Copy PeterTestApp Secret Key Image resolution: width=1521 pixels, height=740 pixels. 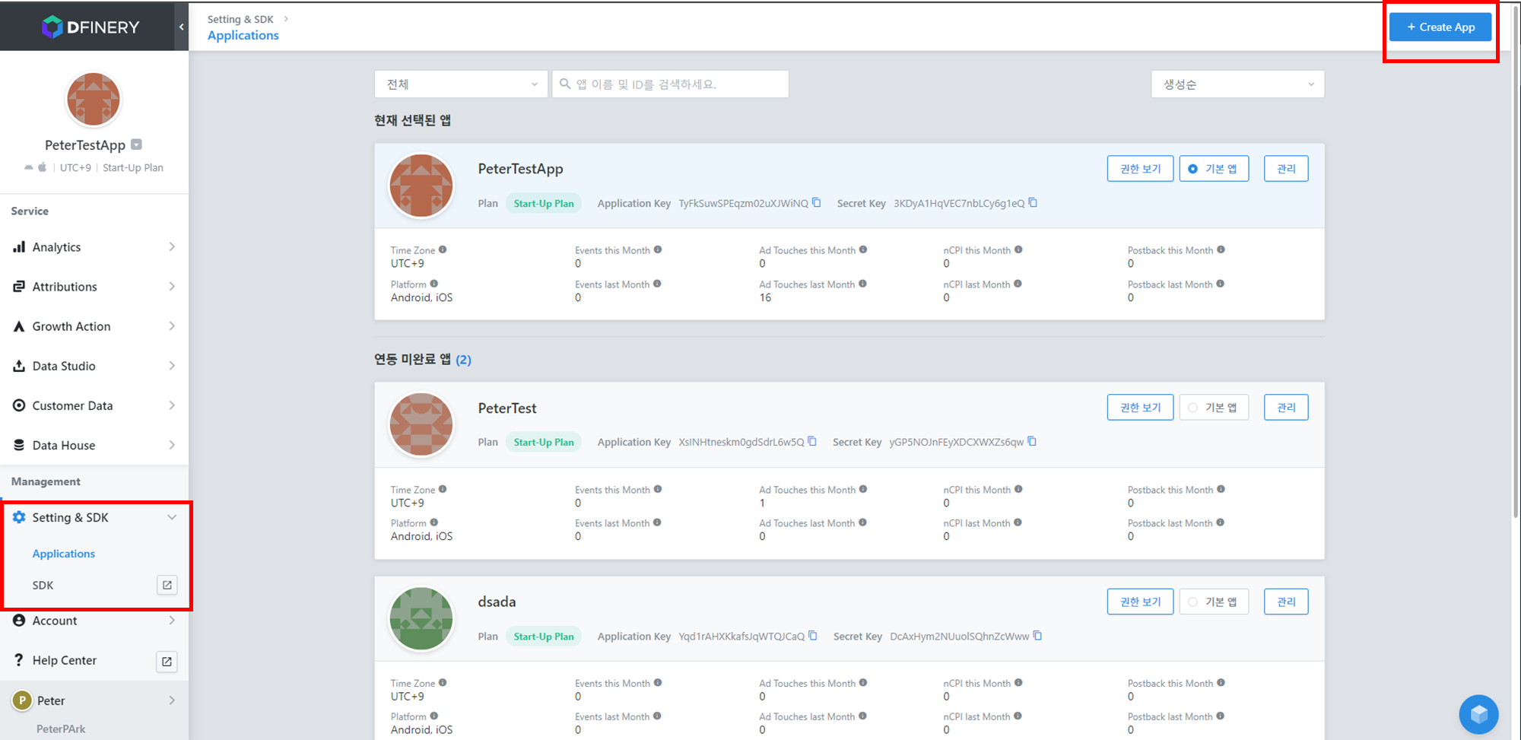[1033, 202]
